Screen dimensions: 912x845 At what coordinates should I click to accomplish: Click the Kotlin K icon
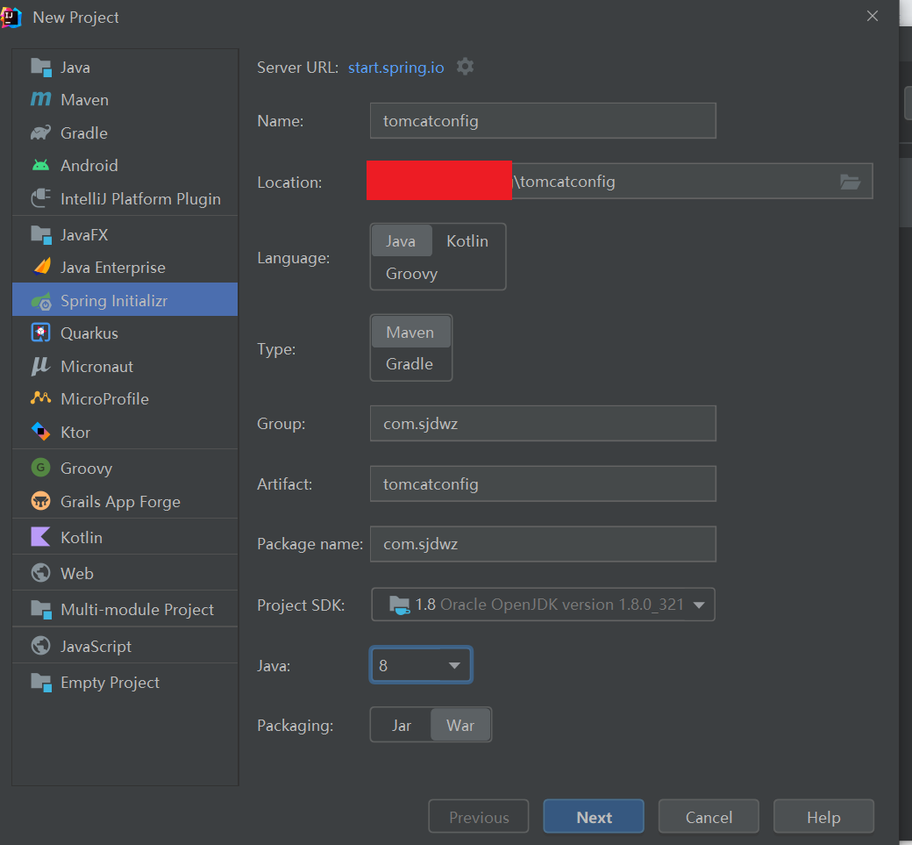coord(40,536)
